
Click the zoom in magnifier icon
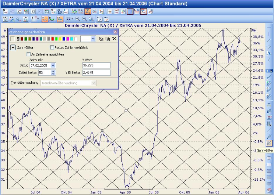click(84, 19)
